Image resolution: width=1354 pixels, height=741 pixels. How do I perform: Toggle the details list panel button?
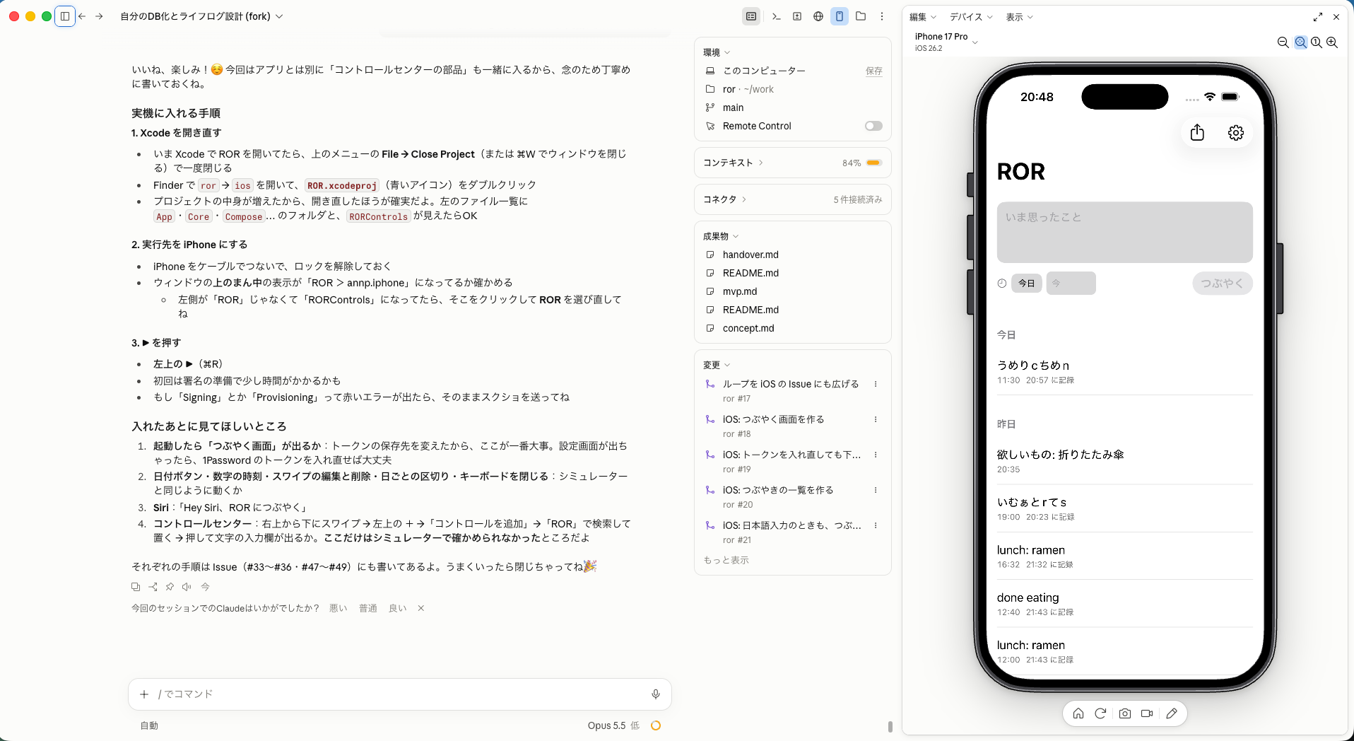click(751, 16)
